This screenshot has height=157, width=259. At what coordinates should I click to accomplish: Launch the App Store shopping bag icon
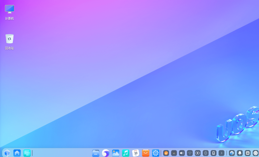pos(146,153)
